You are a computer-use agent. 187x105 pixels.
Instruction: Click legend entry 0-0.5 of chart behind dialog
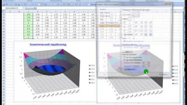click(175, 83)
